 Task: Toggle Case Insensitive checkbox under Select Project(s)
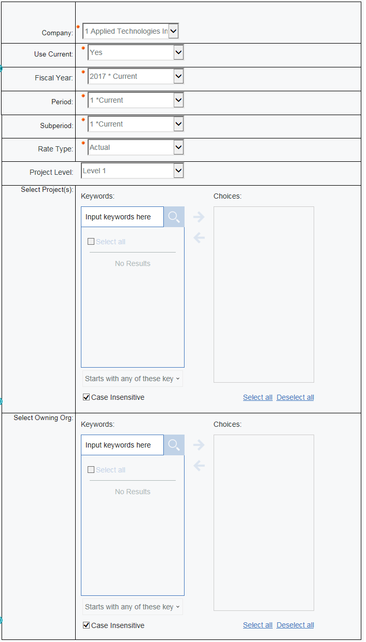[87, 397]
